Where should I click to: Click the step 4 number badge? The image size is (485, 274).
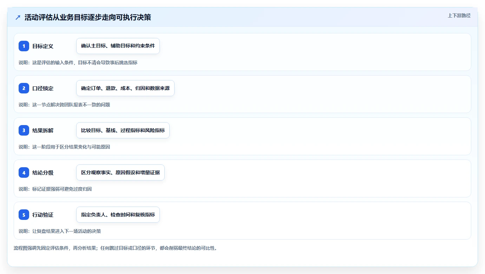pyautogui.click(x=24, y=172)
